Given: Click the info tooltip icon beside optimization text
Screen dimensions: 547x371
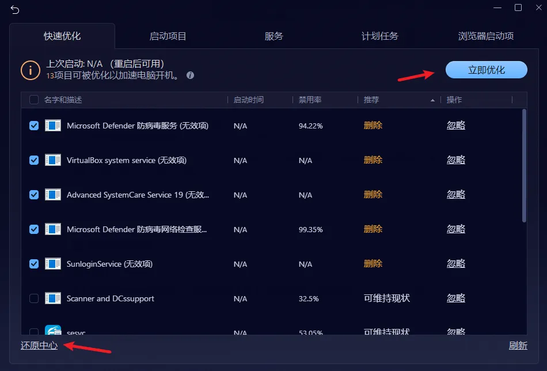Looking at the screenshot, I should (x=190, y=75).
